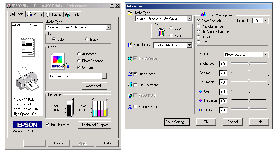Click the Yellow color dot
This screenshot has height=154, width=278.
[200, 110]
